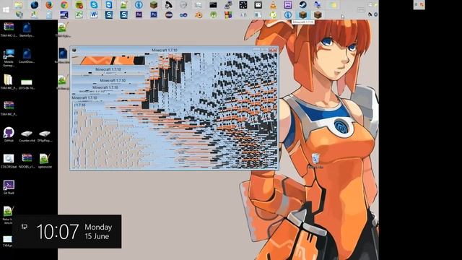Click the Minecraft window's title bar icon
The height and width of the screenshot is (260, 462).
click(74, 50)
